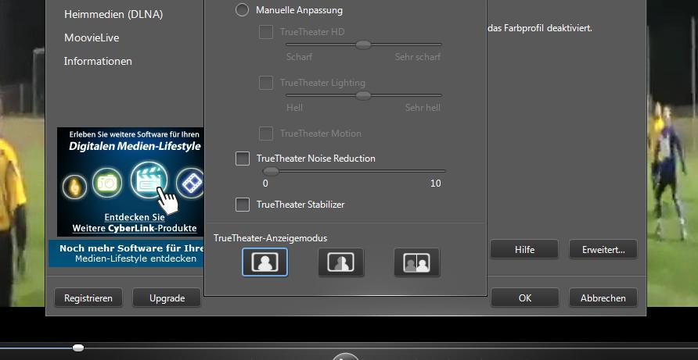Viewport: 698px width, 360px height.
Task: Click 'TrueTheater-Anzeigemodus' heading text
Action: (270, 238)
